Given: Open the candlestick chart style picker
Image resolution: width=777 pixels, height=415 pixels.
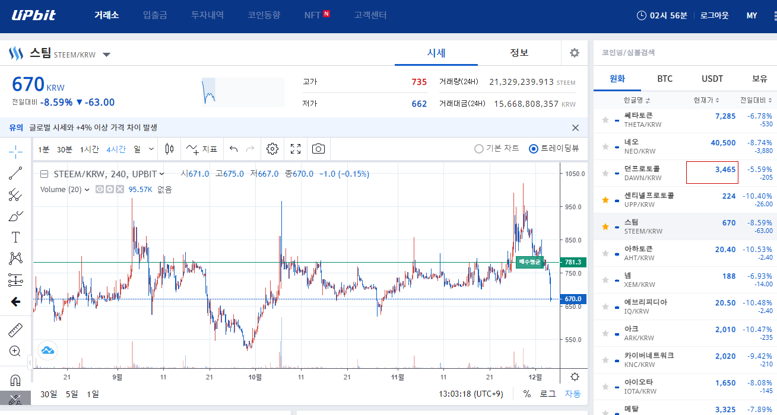Looking at the screenshot, I should click(x=169, y=149).
